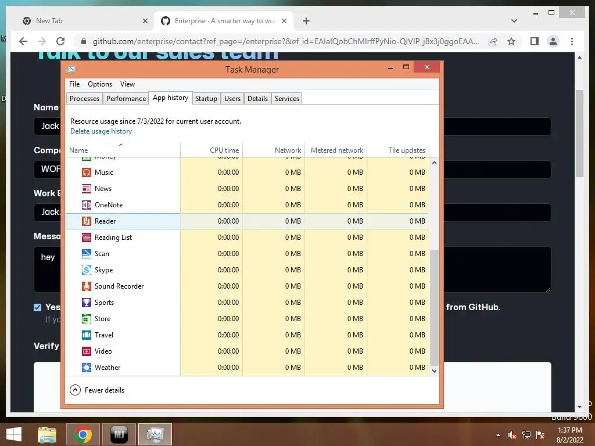
Task: Select the Sports trophy icon
Action: pyautogui.click(x=87, y=303)
